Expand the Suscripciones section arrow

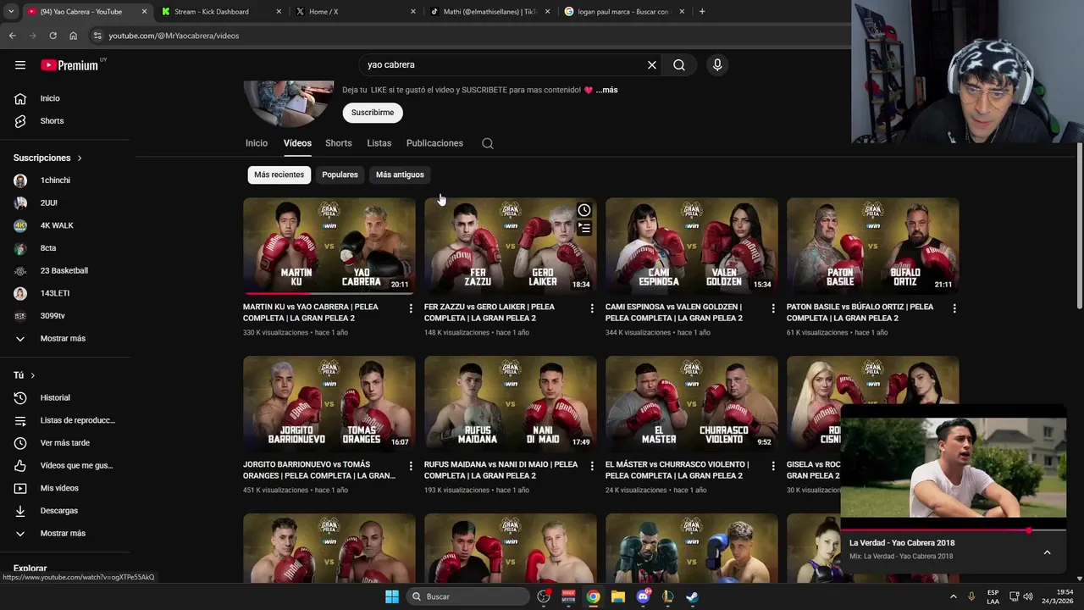[80, 158]
